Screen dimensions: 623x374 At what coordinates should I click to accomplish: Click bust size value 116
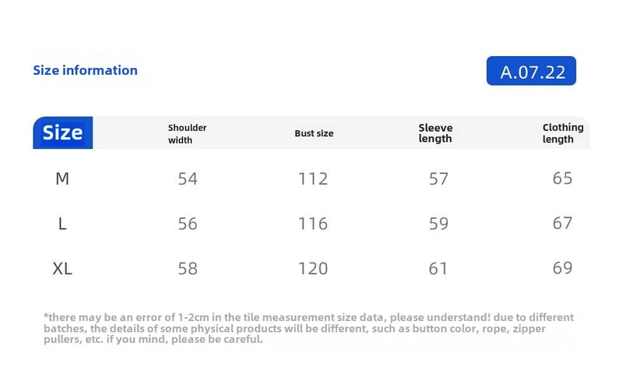313,224
